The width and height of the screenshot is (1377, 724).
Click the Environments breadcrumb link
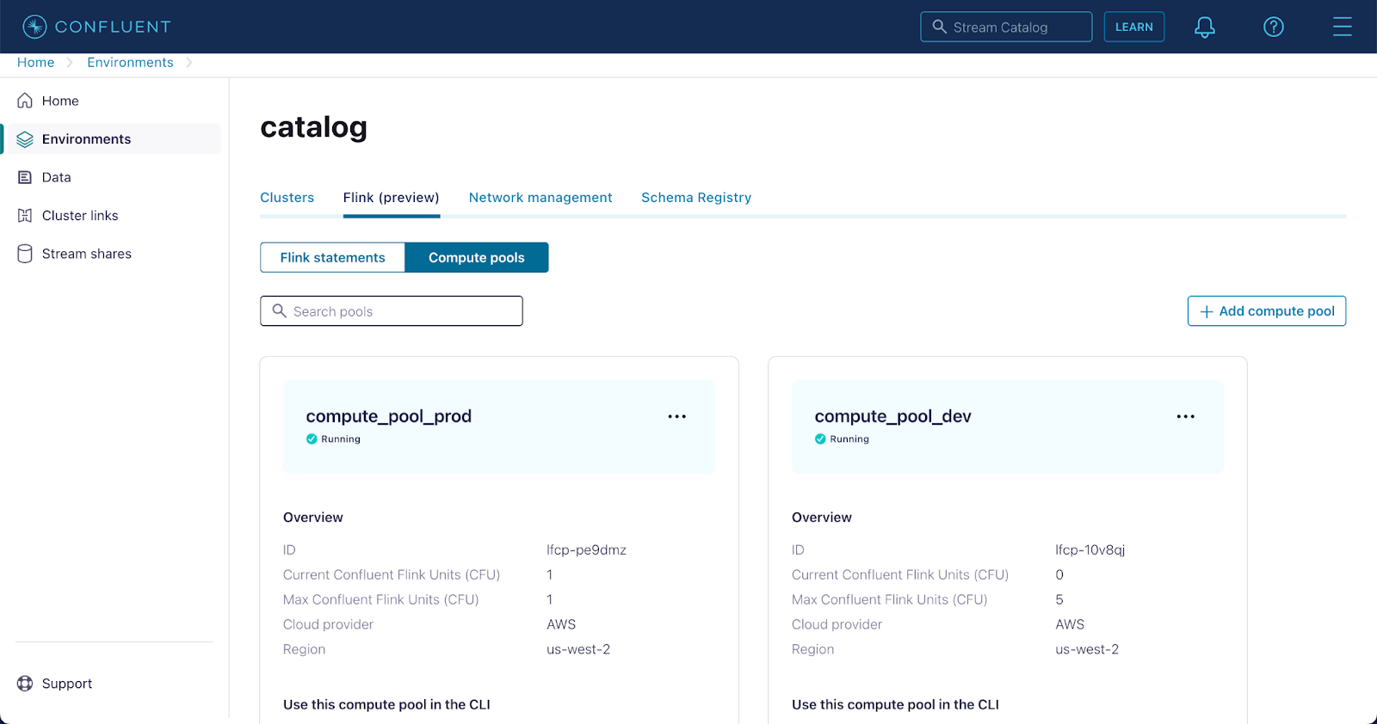pyautogui.click(x=130, y=63)
